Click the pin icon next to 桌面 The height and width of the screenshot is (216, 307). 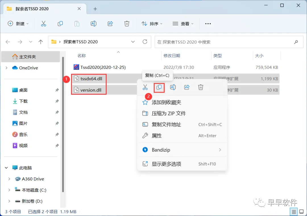[57, 90]
